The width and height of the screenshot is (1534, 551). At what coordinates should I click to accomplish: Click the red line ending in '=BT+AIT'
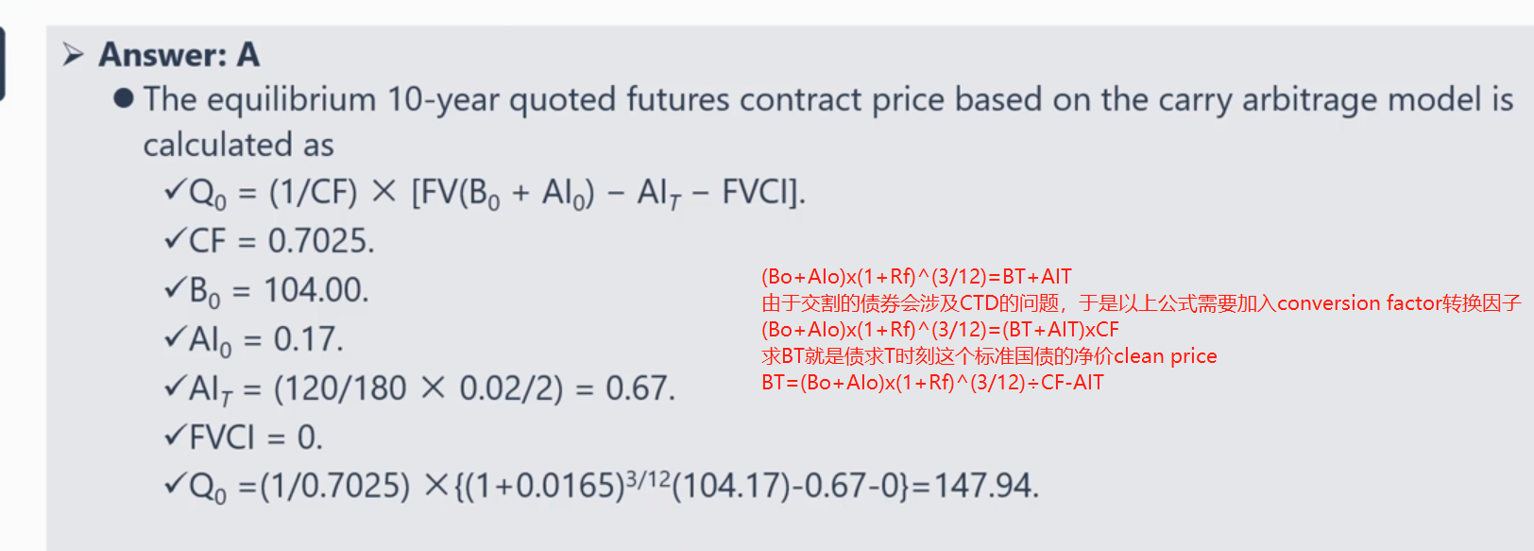pyautogui.click(x=916, y=277)
